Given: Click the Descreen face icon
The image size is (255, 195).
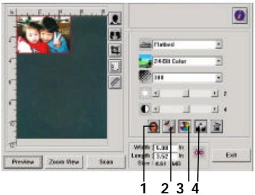Looking at the screenshot, I should click(x=153, y=127).
